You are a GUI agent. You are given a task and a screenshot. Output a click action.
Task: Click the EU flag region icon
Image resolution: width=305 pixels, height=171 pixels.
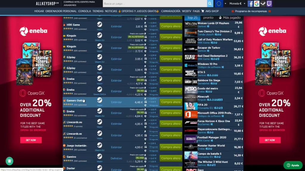[x=219, y=4]
